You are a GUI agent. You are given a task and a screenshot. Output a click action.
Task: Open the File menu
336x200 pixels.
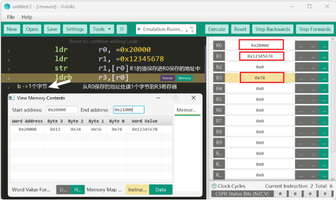coord(11,17)
